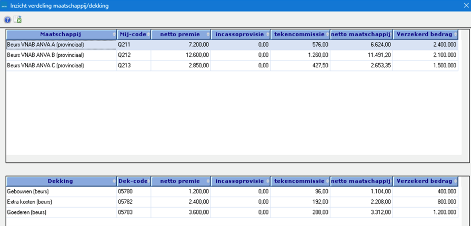
Task: Sort by Mij-code column header
Action: coord(134,34)
